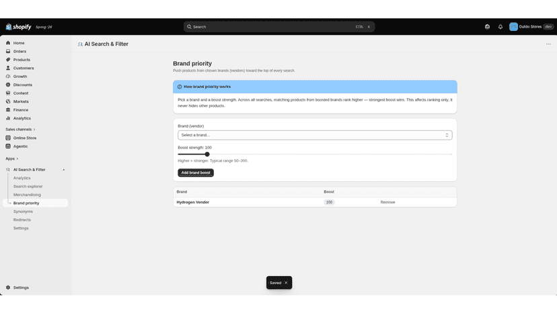Open the Growth icon in sidebar
The image size is (557, 313).
(8, 77)
